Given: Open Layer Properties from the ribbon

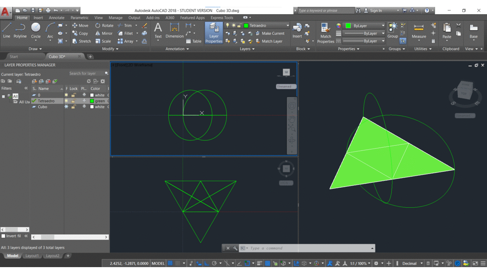Looking at the screenshot, I should click(x=214, y=33).
